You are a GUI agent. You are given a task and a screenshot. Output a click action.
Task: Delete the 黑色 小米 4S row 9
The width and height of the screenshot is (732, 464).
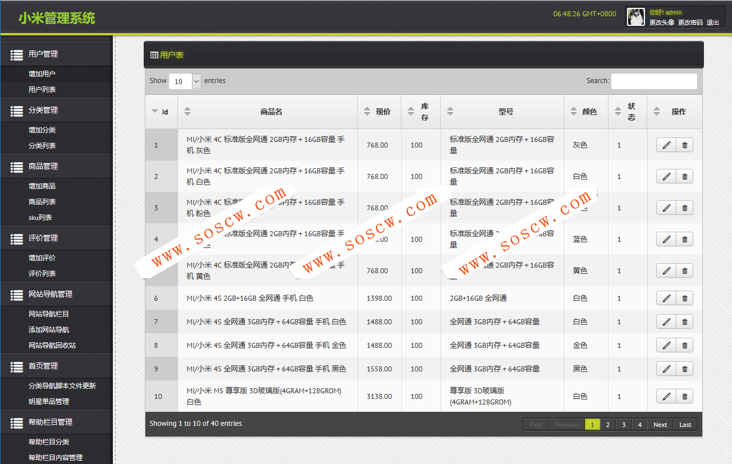coord(684,369)
